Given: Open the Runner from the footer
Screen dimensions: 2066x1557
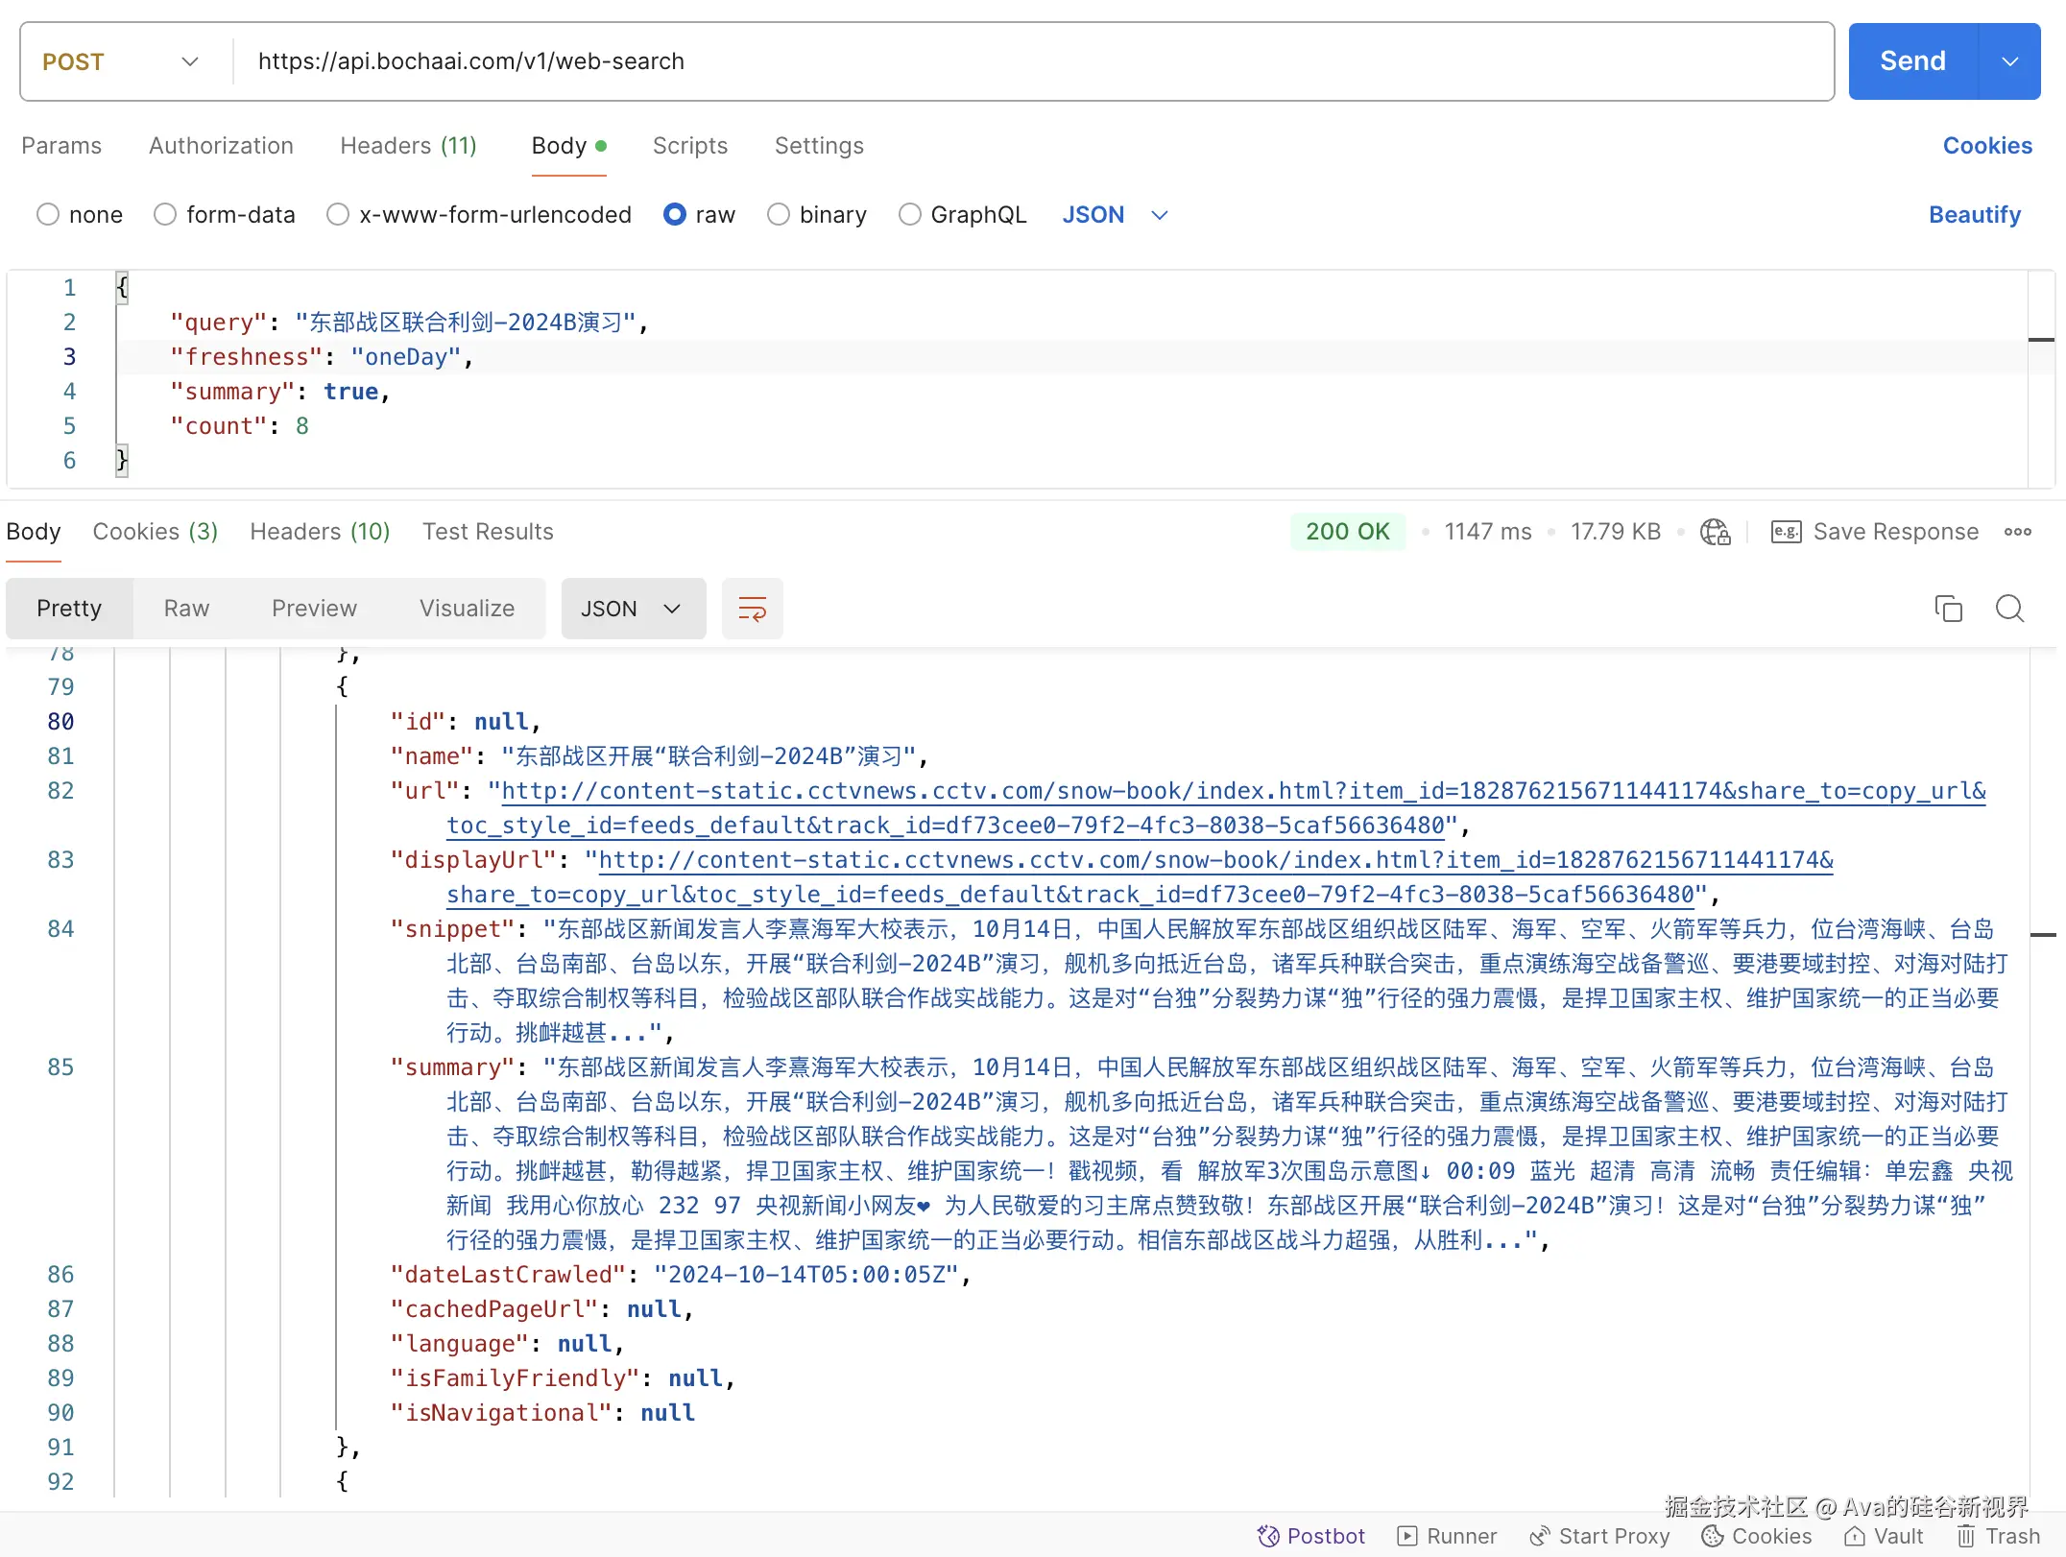Looking at the screenshot, I should tap(1448, 1536).
